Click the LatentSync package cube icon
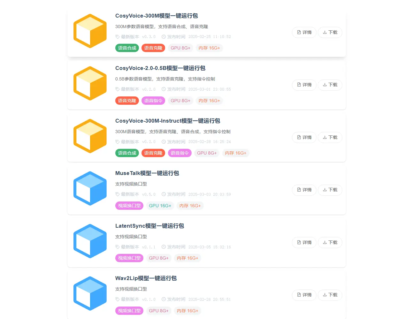Screen dimensions: 412x319 [90, 241]
